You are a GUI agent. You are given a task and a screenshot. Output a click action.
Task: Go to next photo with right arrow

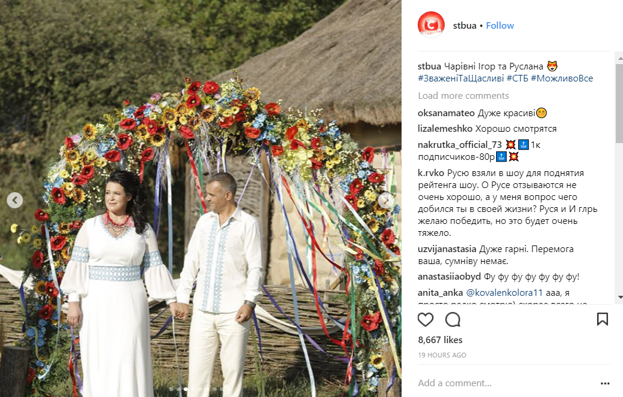[x=386, y=200]
